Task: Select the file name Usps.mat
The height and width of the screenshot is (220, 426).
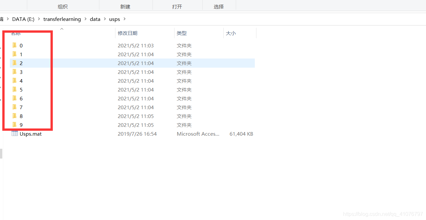Action: pos(30,134)
